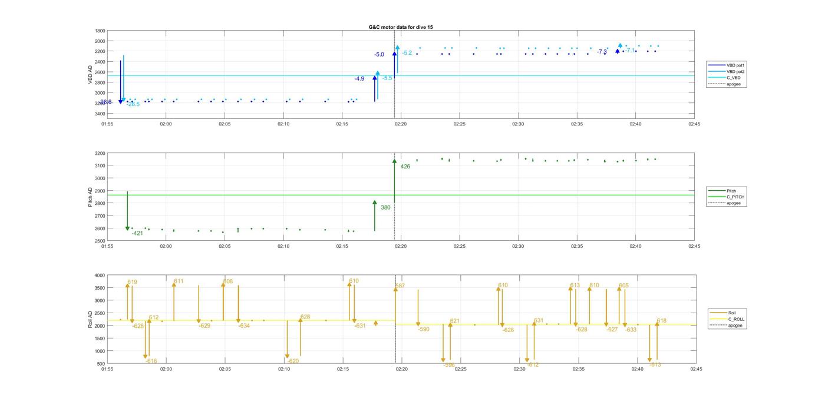Click the '608' roll data label

pyautogui.click(x=228, y=281)
